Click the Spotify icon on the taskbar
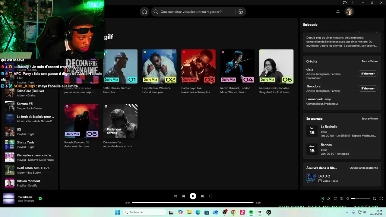The image size is (386, 217). point(251,212)
